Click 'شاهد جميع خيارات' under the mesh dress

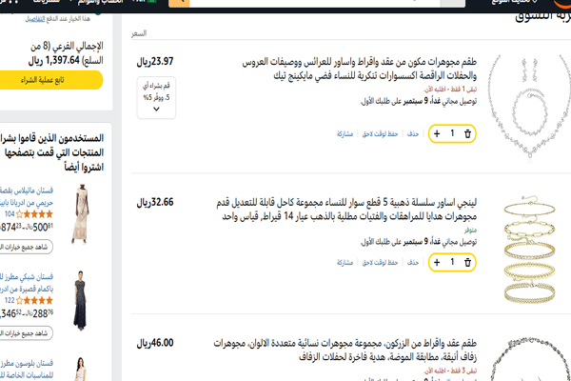click(x=27, y=333)
